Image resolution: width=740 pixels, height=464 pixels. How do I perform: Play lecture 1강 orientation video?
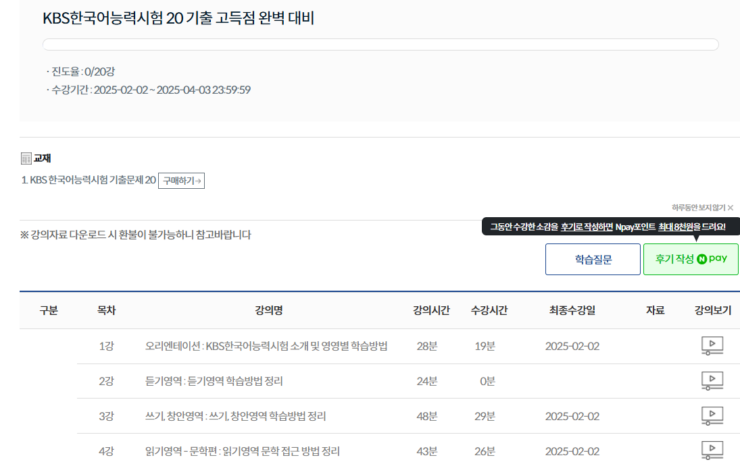[712, 346]
